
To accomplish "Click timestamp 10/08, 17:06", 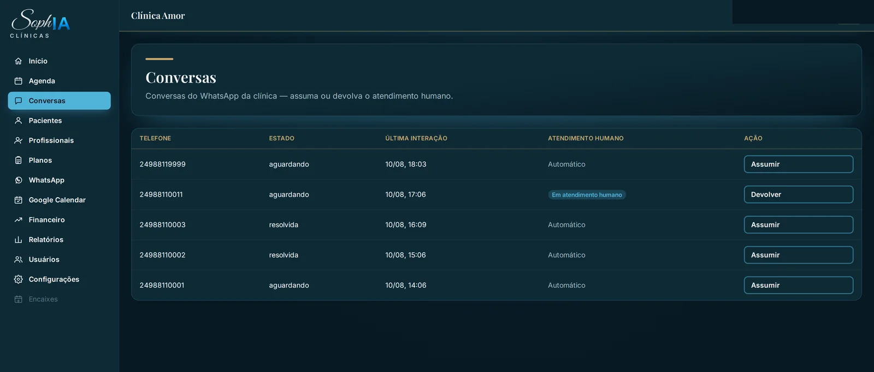I will click(405, 194).
